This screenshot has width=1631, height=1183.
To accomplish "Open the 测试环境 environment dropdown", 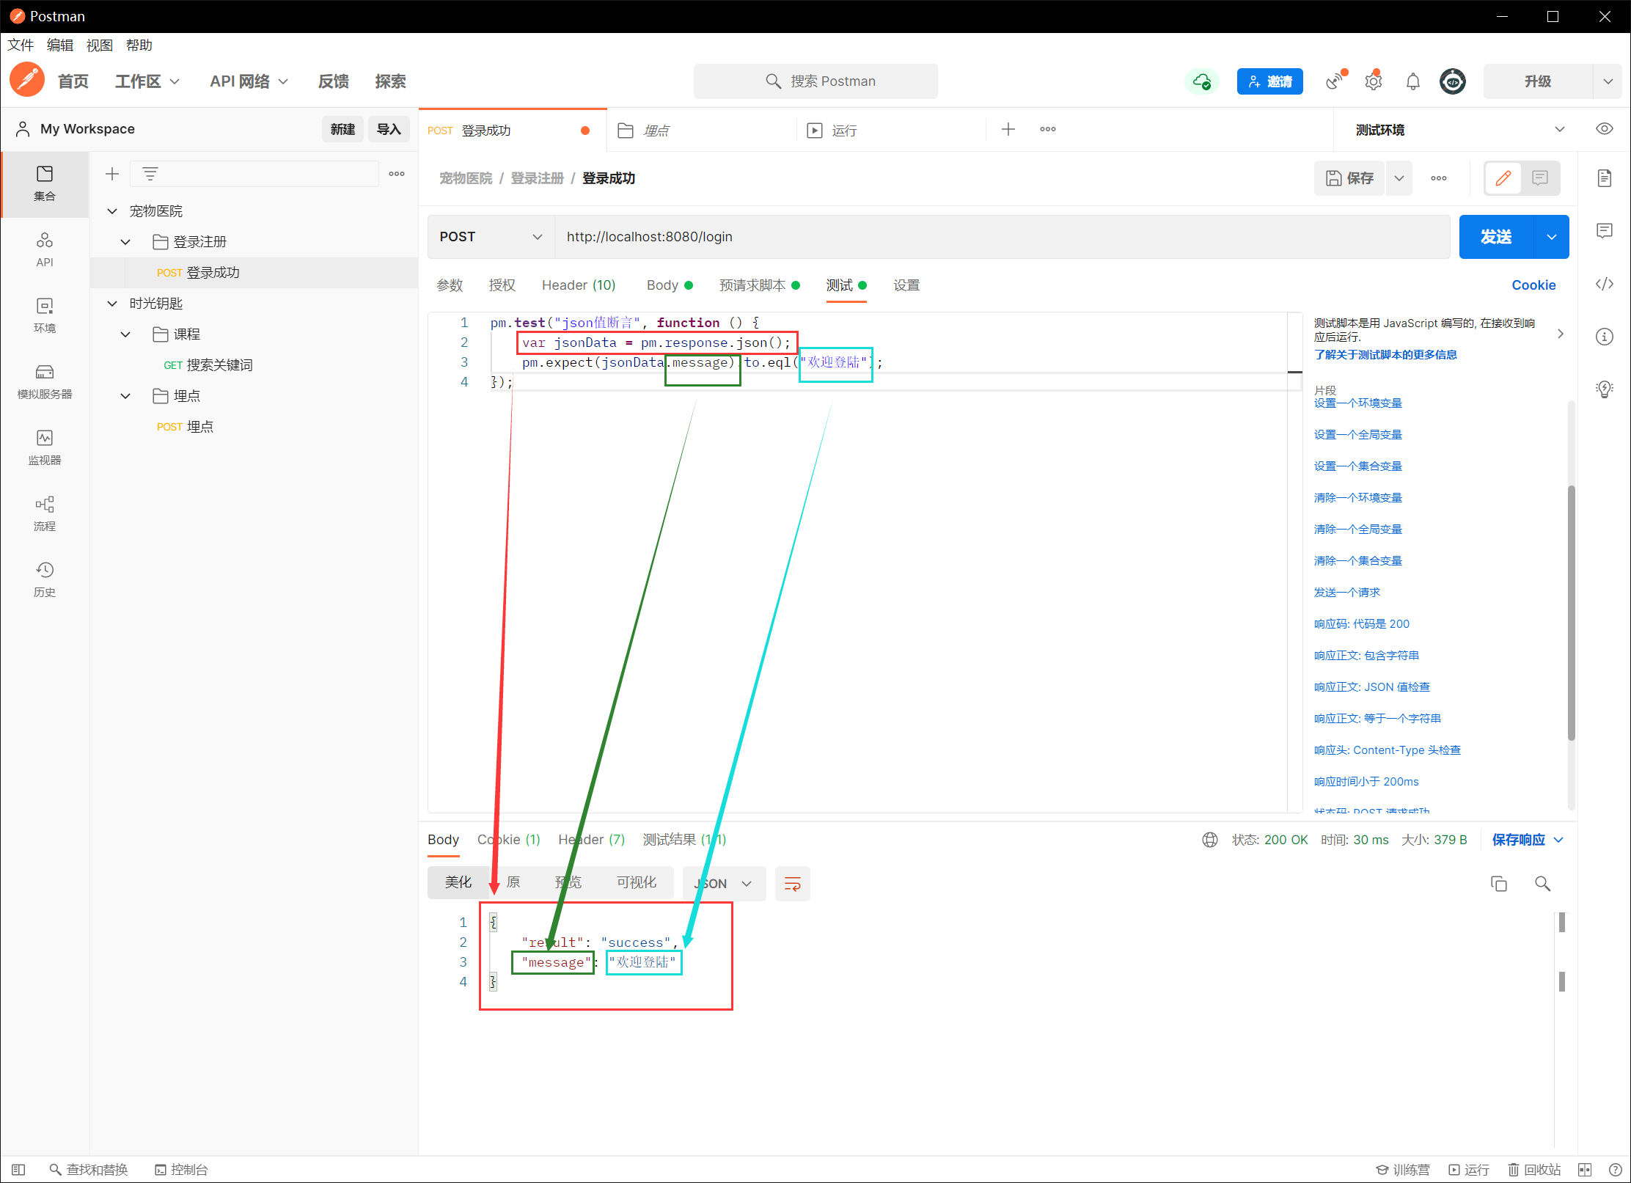I will [x=1458, y=130].
